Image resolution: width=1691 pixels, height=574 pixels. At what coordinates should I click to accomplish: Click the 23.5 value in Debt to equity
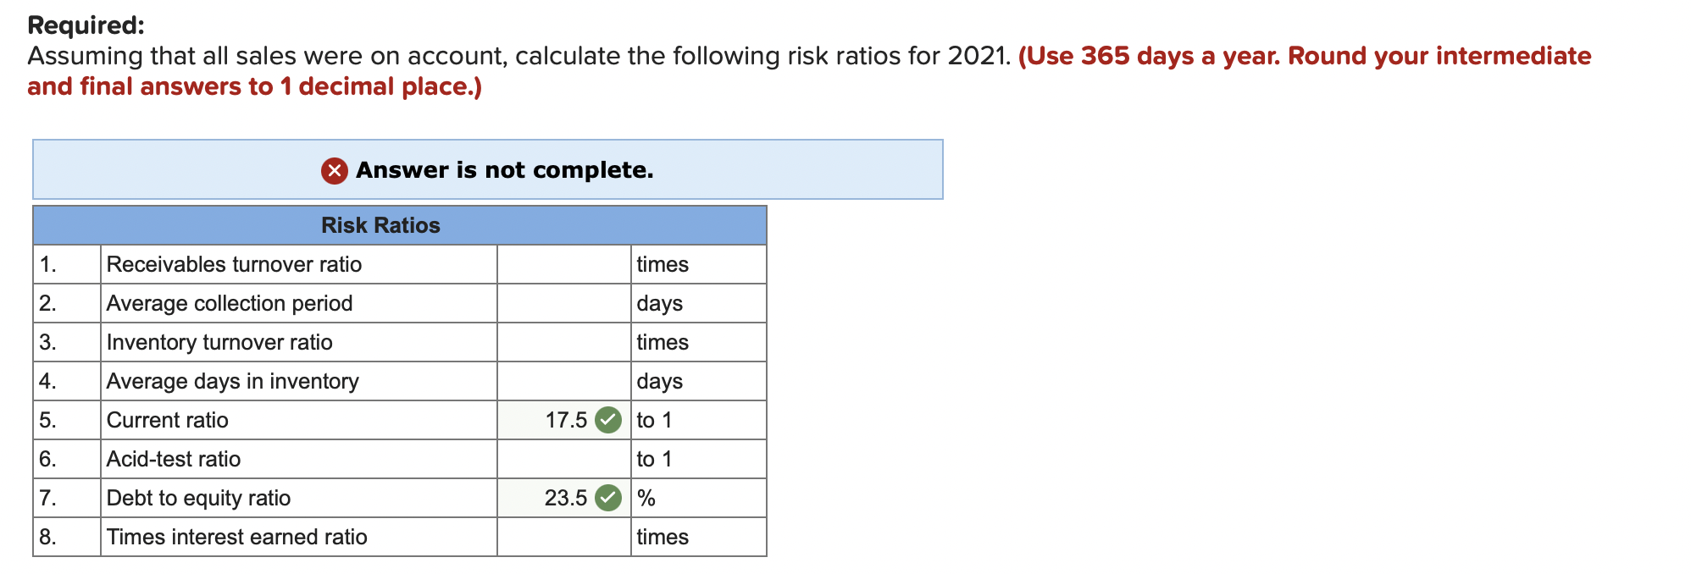[x=565, y=498]
